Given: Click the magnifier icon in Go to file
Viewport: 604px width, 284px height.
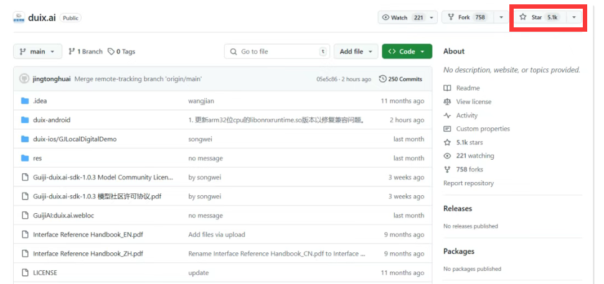Looking at the screenshot, I should pos(233,52).
